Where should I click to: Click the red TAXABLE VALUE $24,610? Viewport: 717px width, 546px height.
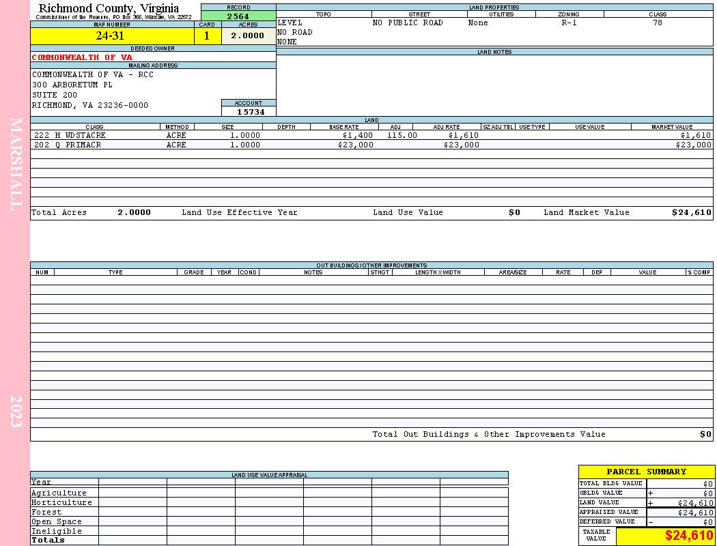(x=689, y=536)
